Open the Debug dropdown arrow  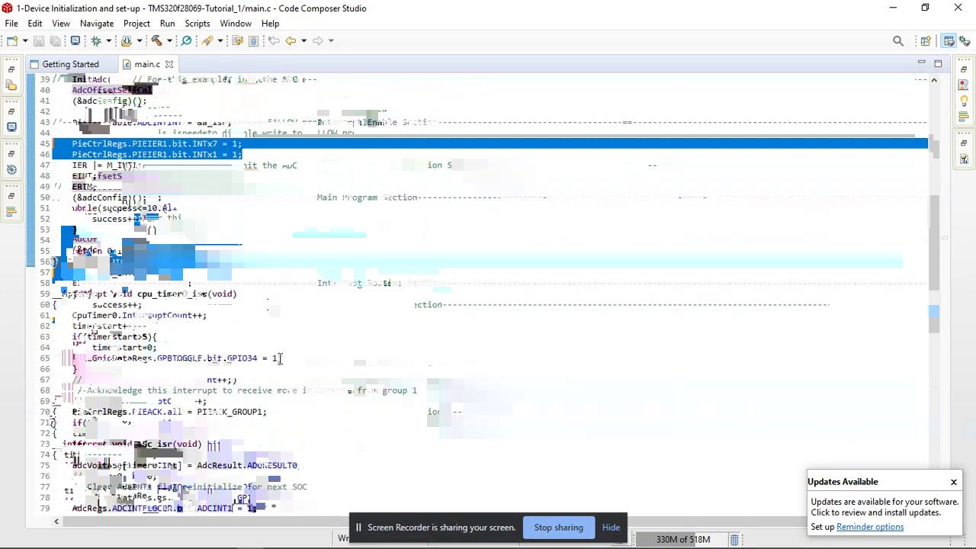click(x=108, y=40)
